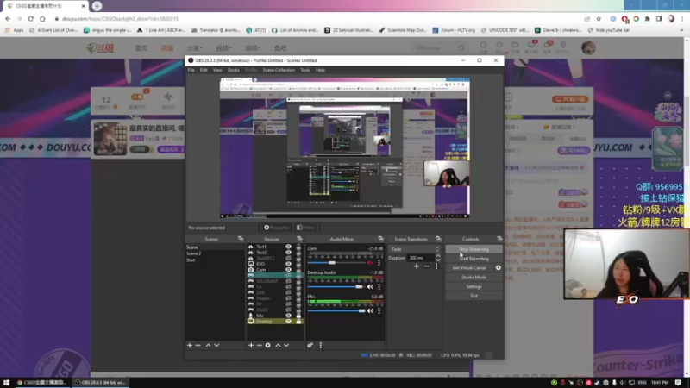This screenshot has width=690, height=388.
Task: Open the Help menu in OBS
Action: coord(320,70)
